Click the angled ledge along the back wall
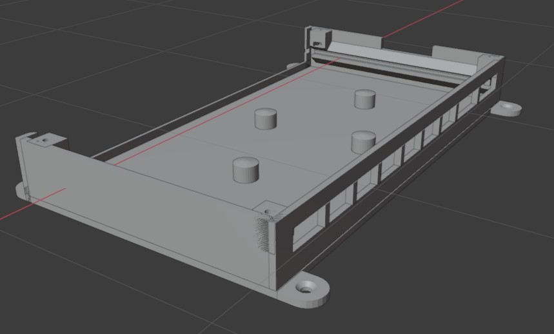 click(387, 64)
